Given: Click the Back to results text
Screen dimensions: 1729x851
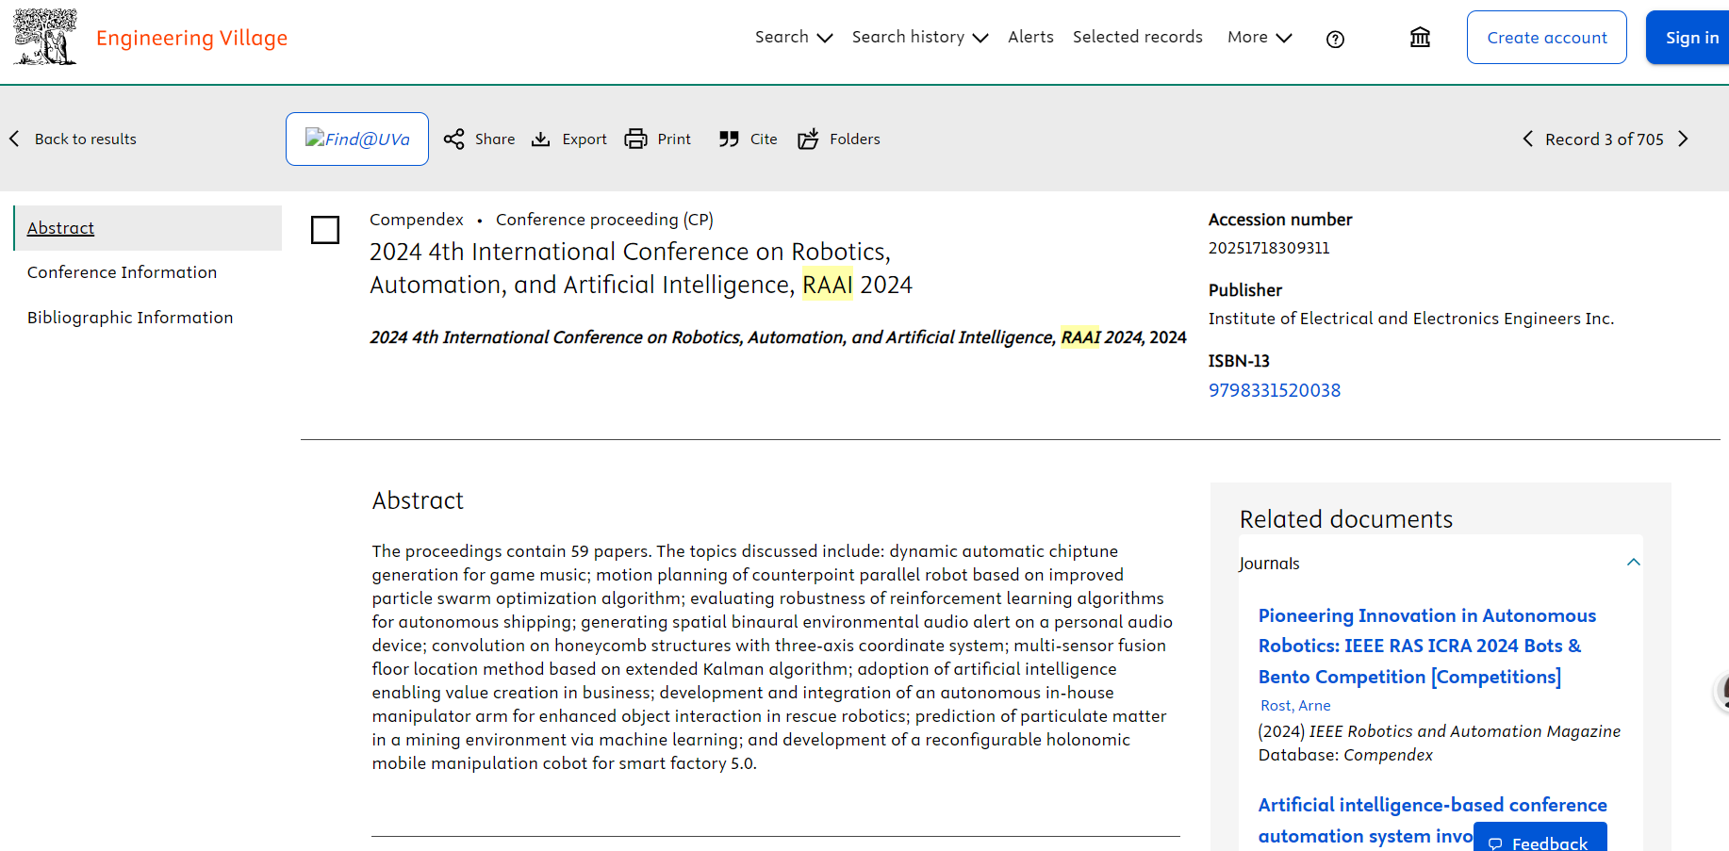Looking at the screenshot, I should tap(86, 139).
